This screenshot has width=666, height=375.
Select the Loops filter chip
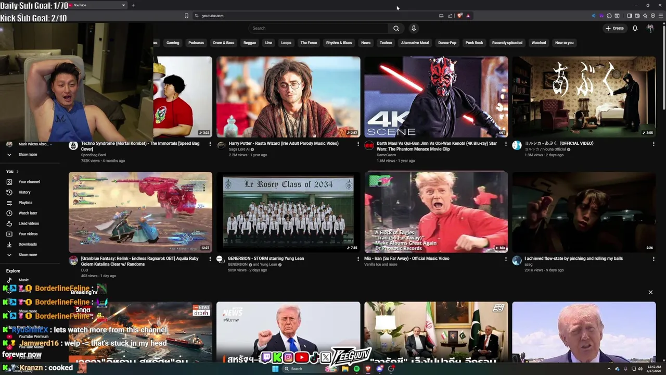click(x=286, y=43)
